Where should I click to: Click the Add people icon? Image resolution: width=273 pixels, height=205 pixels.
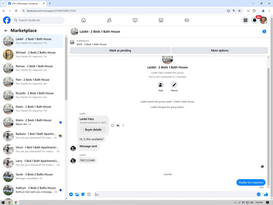[x=161, y=85]
